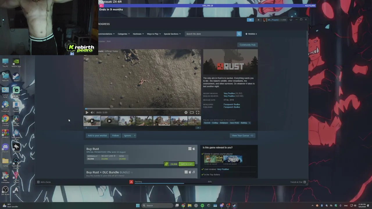Seek on the trailer progress bar
The image size is (372, 209).
point(142,109)
